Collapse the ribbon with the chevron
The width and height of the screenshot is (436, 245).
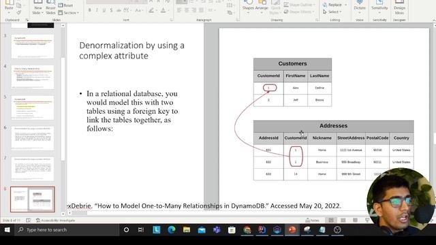(433, 20)
